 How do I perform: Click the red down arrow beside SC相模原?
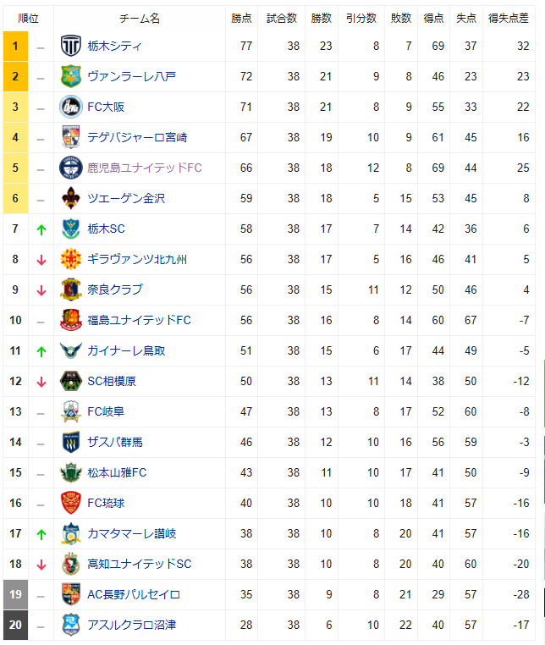(x=41, y=382)
